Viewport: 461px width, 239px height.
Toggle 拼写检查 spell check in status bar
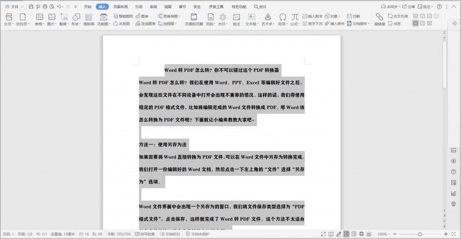(x=145, y=234)
